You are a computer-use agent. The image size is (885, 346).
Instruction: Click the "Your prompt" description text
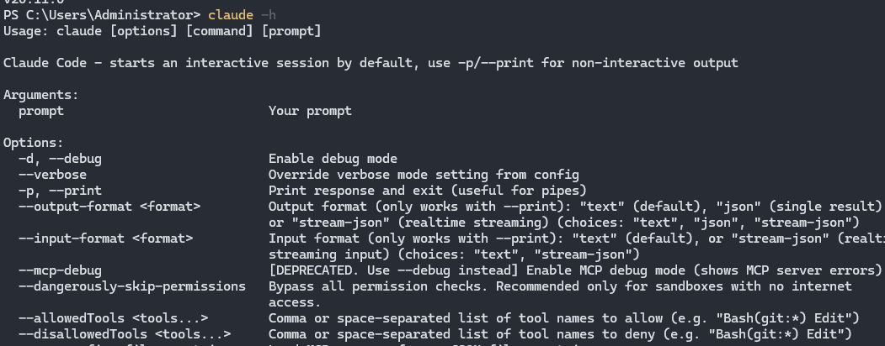tap(310, 111)
